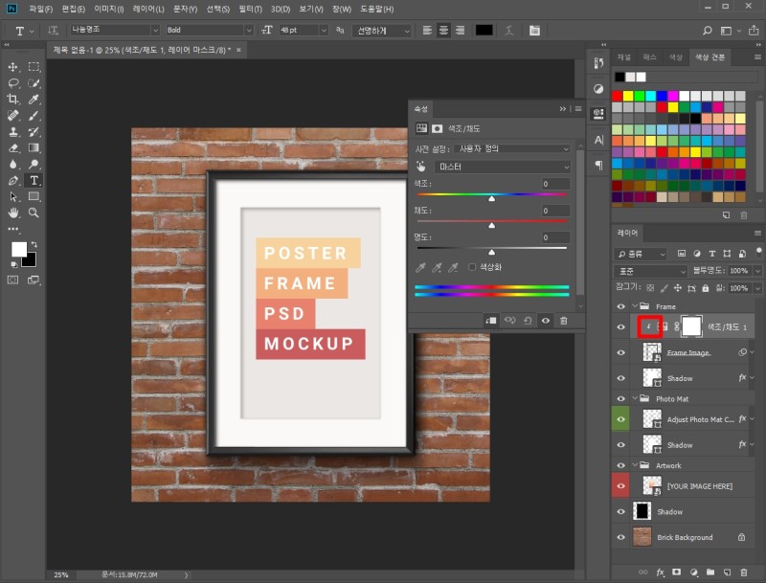Select the Crop tool

[13, 100]
